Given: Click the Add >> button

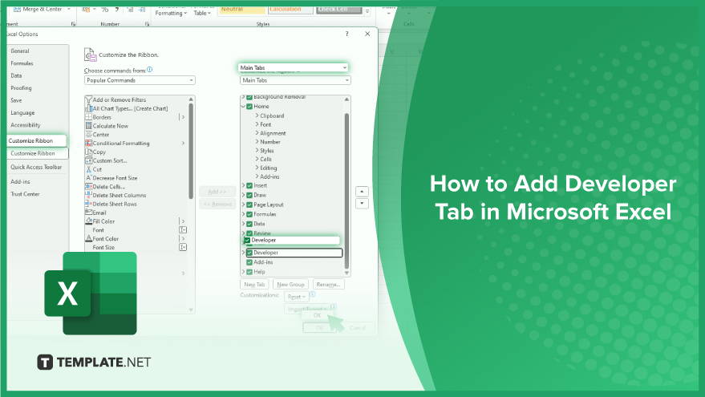Looking at the screenshot, I should [x=217, y=192].
